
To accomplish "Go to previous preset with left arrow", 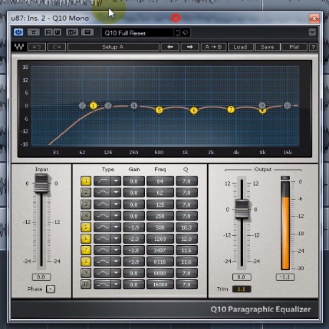I will click(x=170, y=47).
